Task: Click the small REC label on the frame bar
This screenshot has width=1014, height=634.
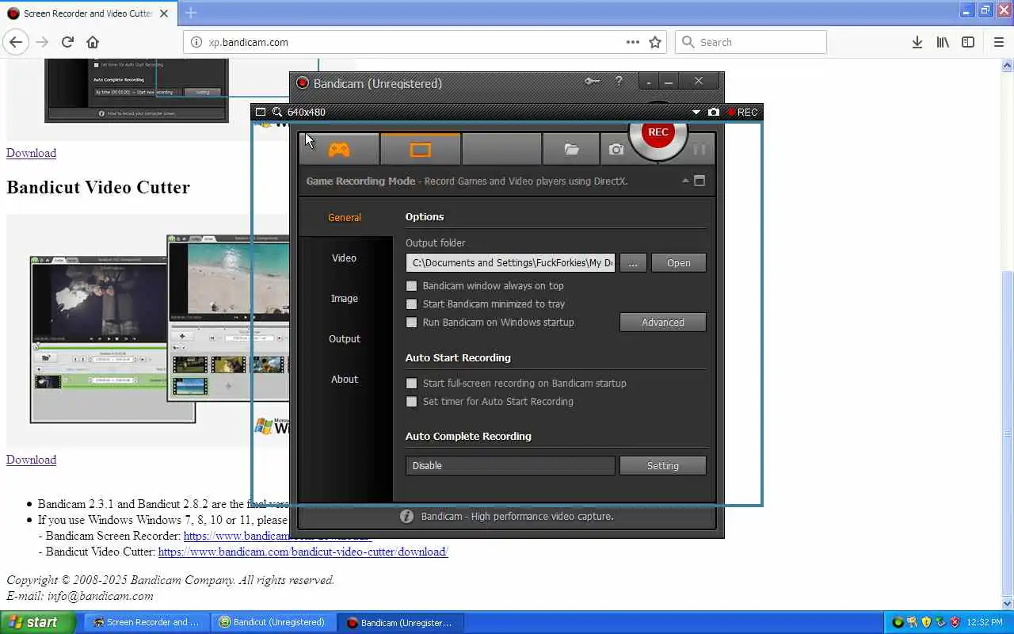Action: [x=743, y=113]
